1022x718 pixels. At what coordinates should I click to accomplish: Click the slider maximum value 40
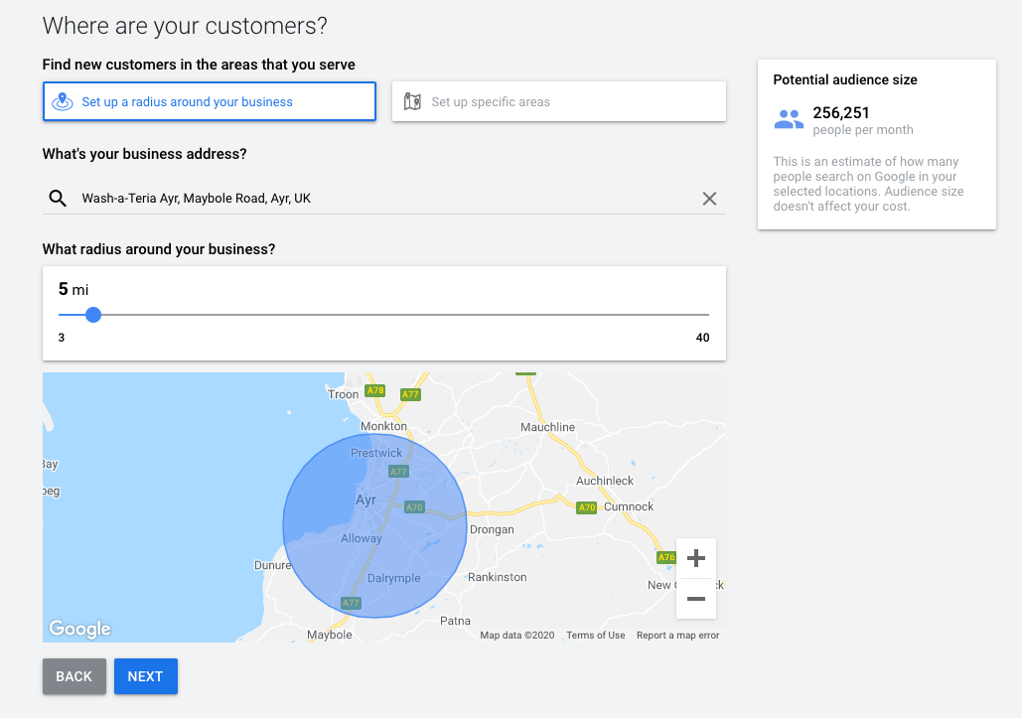pos(702,338)
